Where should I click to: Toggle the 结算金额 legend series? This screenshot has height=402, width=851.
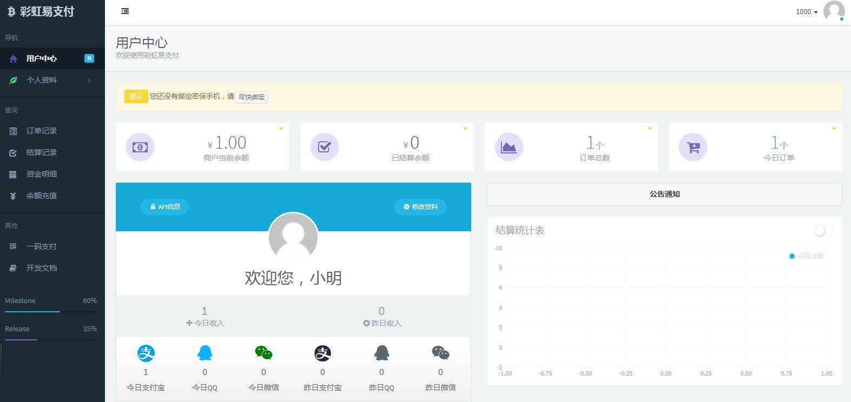pyautogui.click(x=807, y=256)
